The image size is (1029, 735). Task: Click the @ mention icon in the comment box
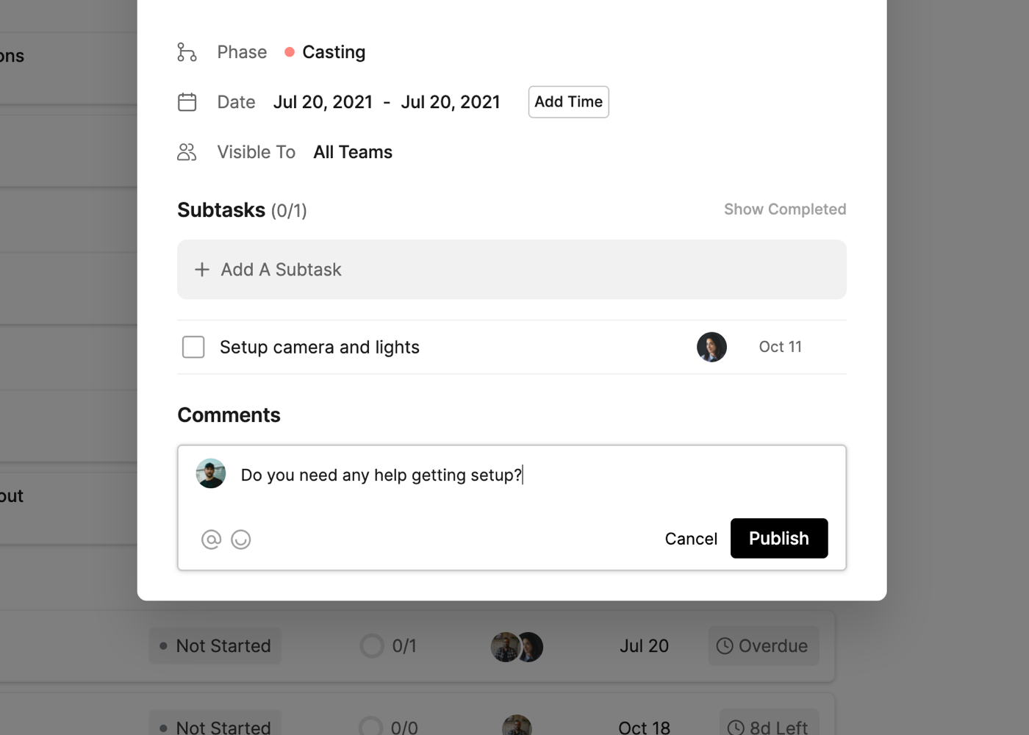click(x=211, y=539)
